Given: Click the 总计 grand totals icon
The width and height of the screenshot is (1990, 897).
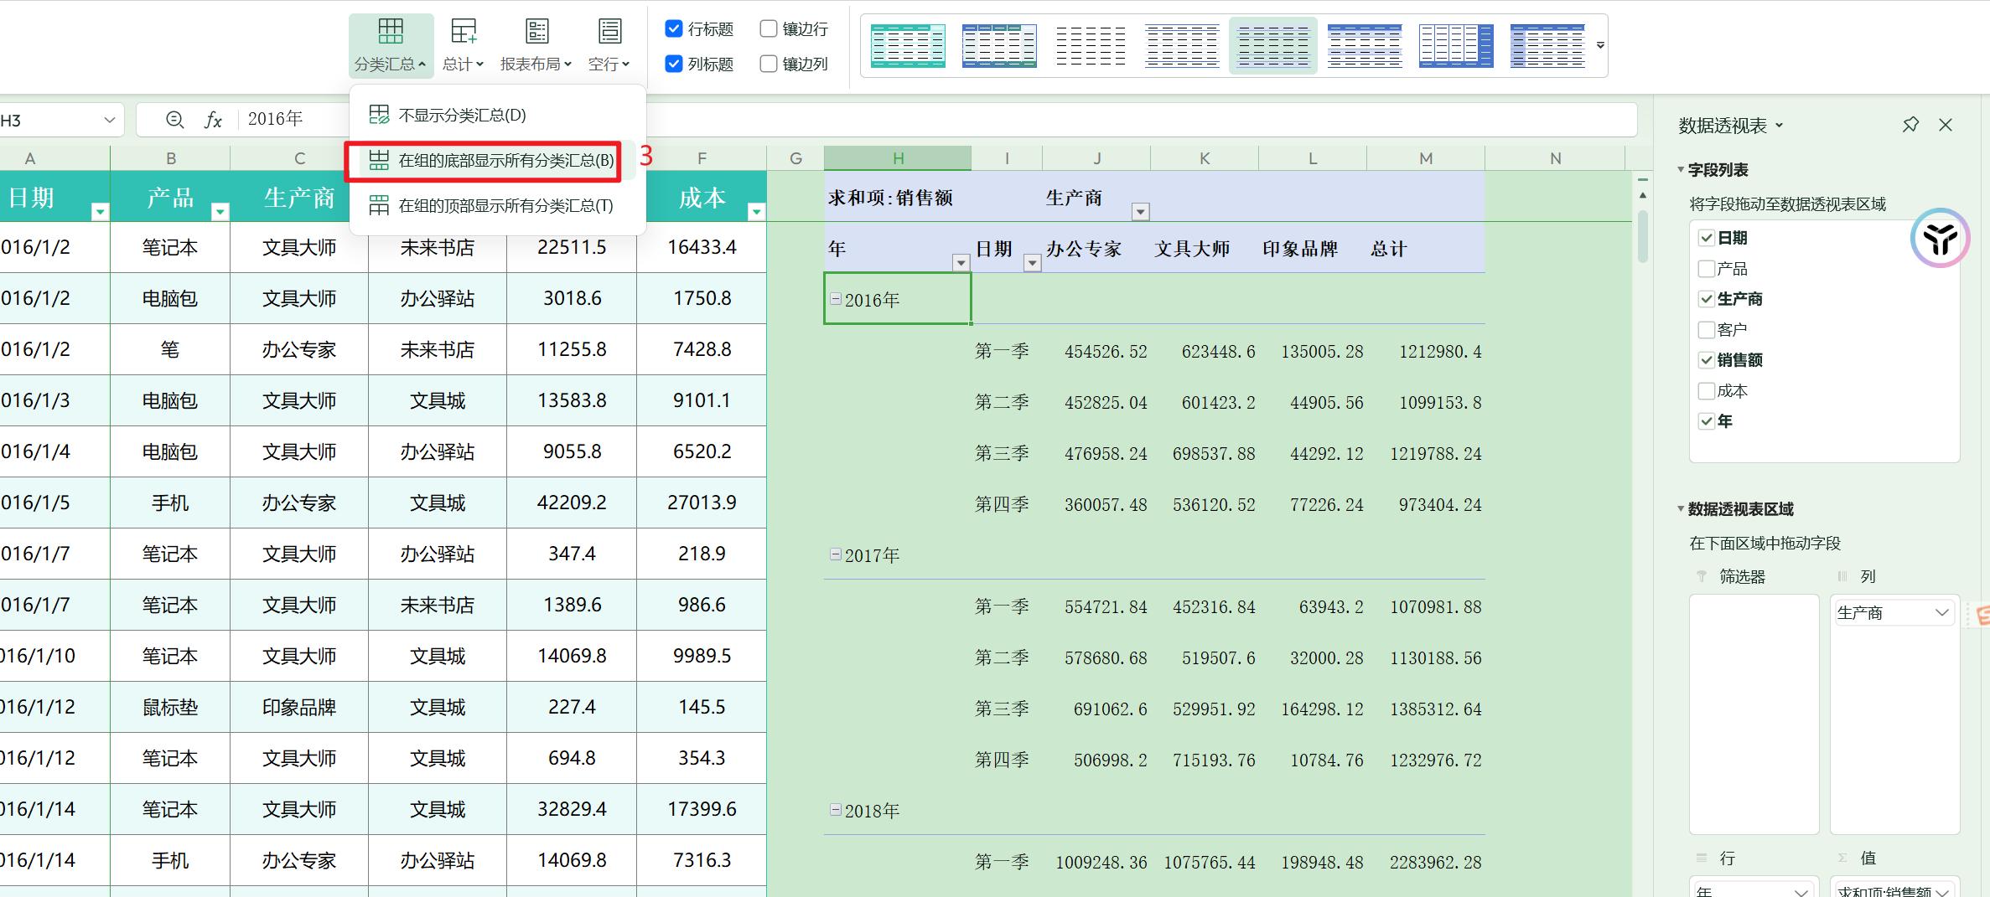Looking at the screenshot, I should (x=463, y=32).
